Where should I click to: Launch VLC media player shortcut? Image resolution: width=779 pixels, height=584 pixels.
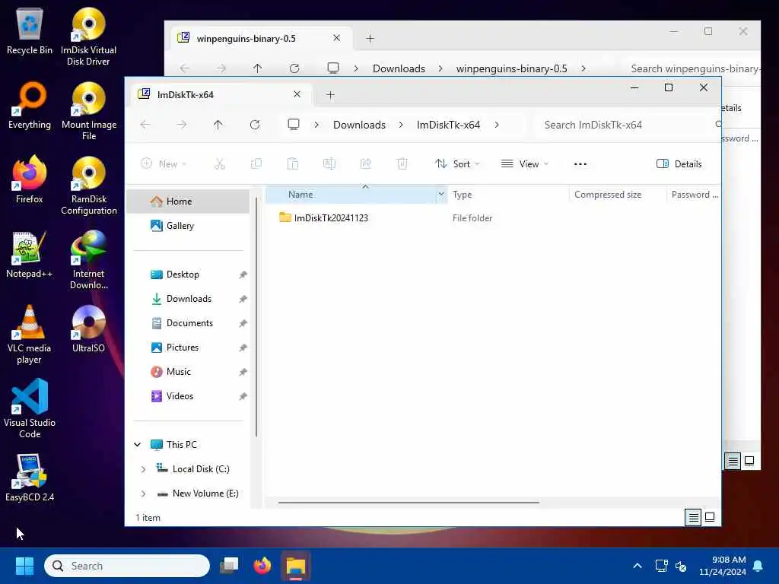30,335
